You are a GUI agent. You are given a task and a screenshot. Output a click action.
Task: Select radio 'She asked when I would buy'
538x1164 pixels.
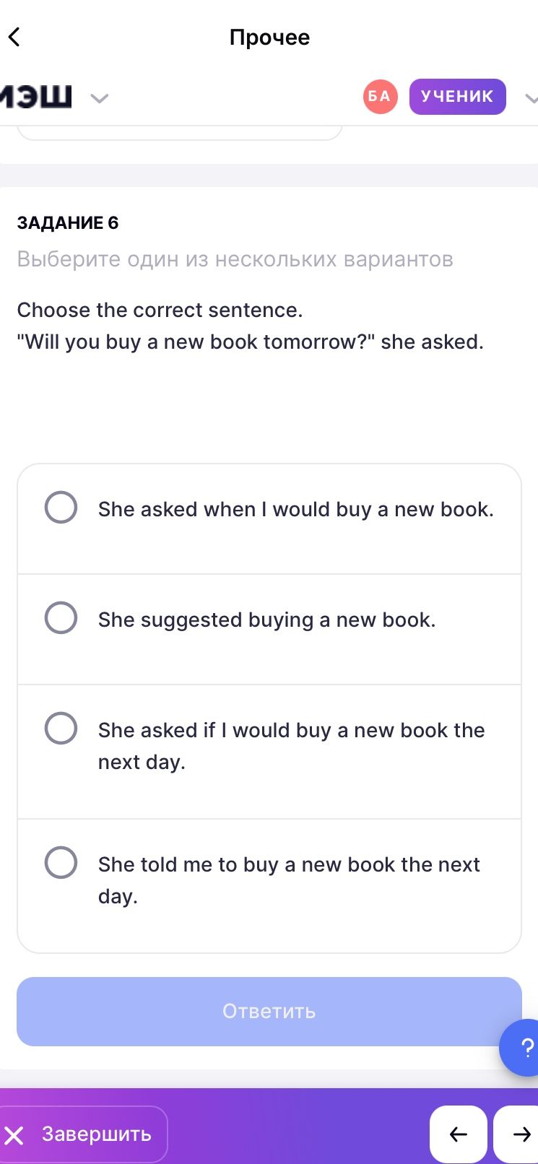(61, 508)
